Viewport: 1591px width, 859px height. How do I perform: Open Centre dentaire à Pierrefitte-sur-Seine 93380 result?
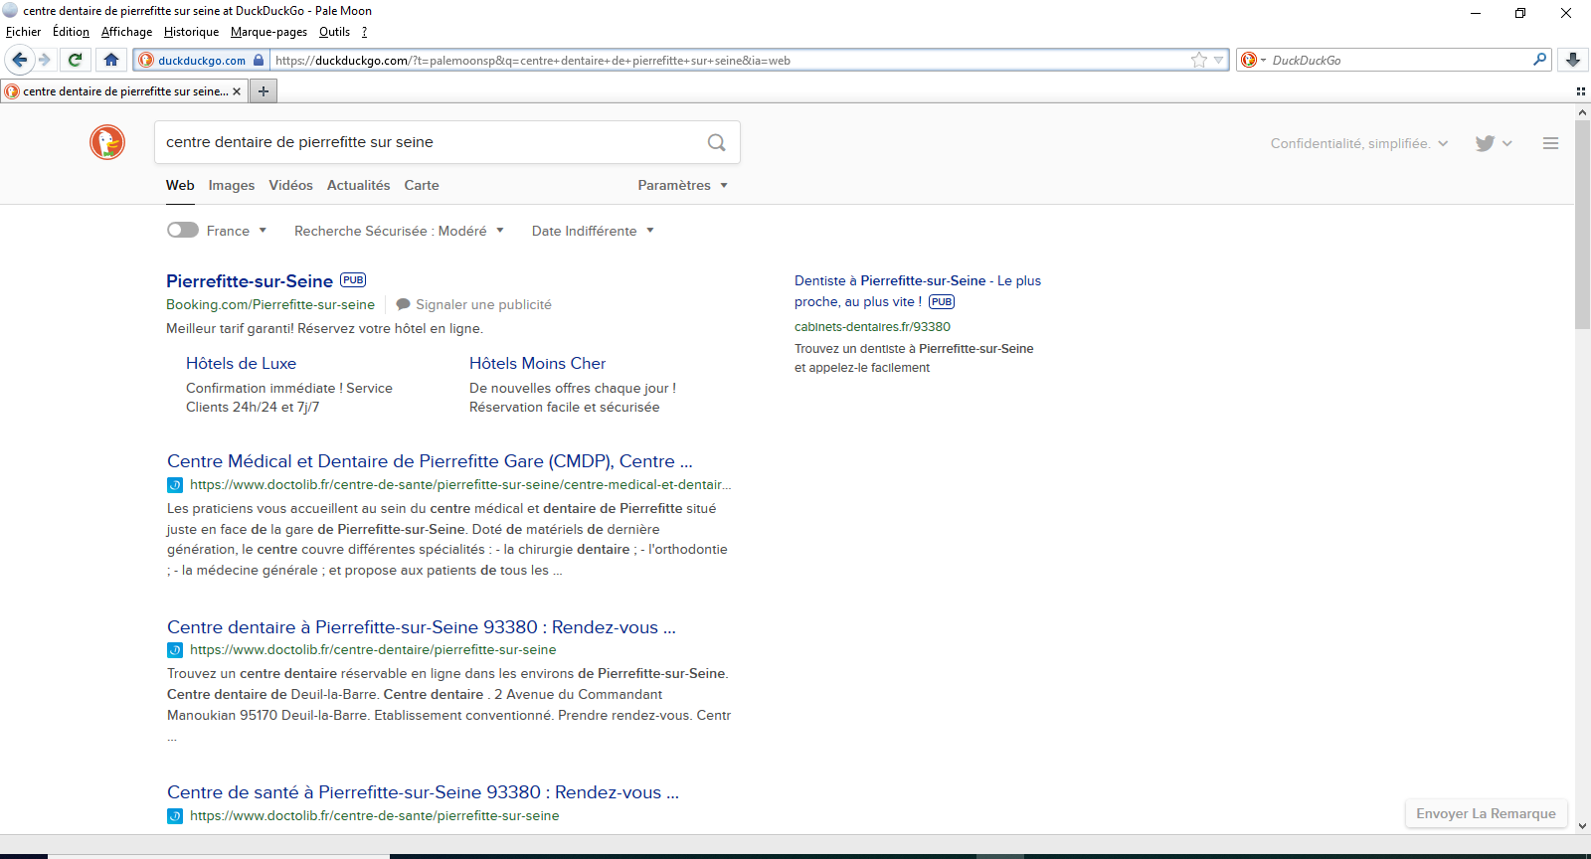coord(422,627)
